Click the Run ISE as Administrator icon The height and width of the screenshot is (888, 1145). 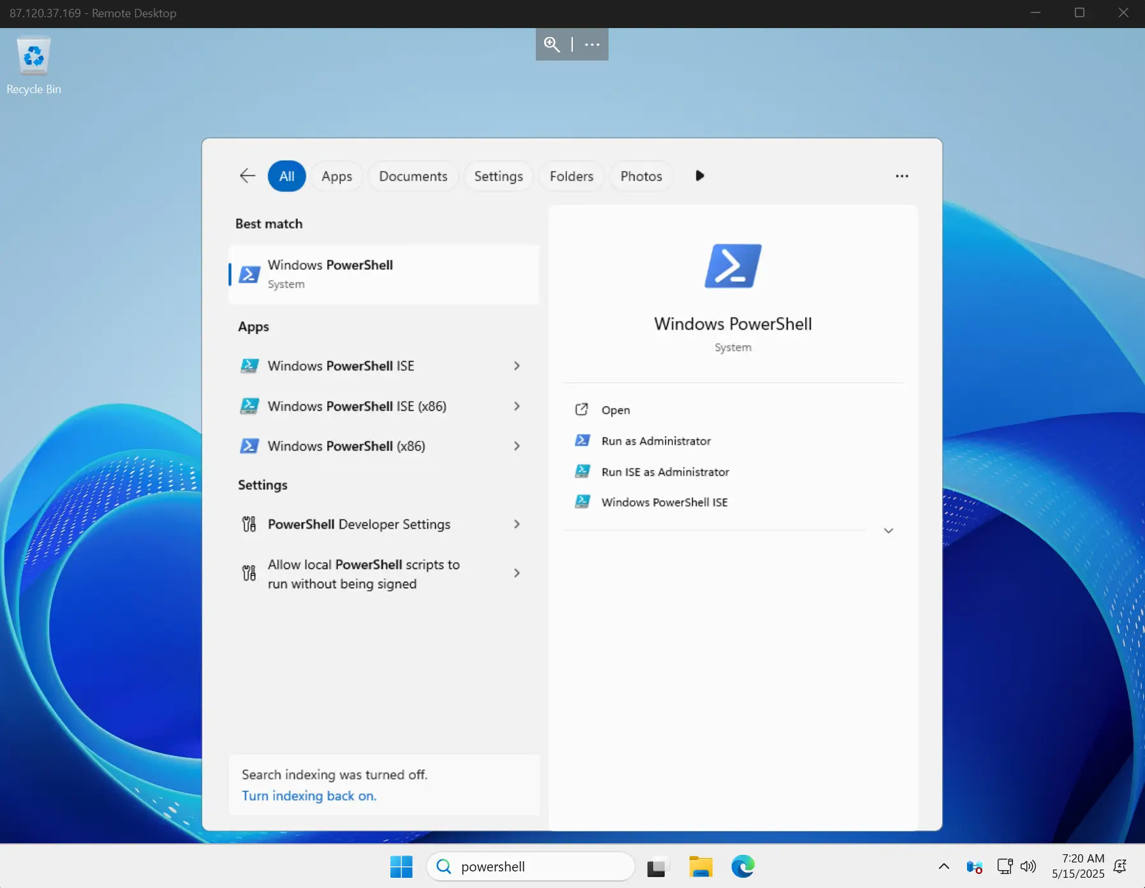(x=582, y=471)
